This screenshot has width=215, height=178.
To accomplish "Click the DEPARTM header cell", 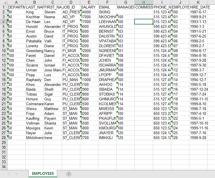I will 16,7.
